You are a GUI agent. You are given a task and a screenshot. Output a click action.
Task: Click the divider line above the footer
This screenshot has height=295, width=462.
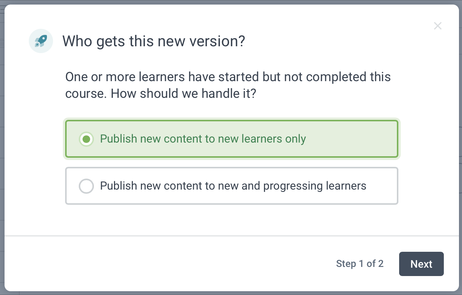[x=231, y=236]
